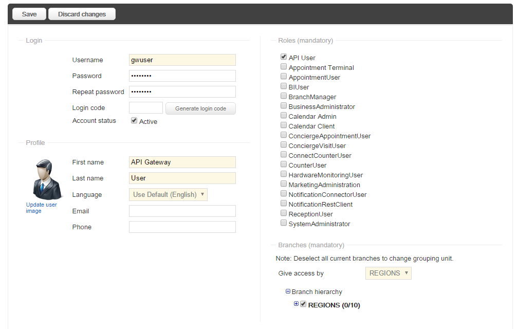Uncheck the API User role
This screenshot has height=329, width=518.
point(284,57)
